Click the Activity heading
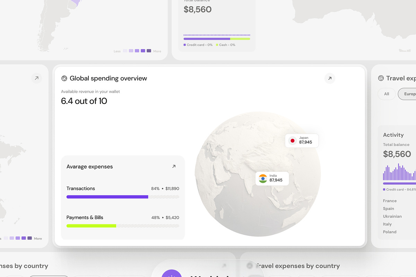Screen dimensions: 416x277 click(393, 135)
